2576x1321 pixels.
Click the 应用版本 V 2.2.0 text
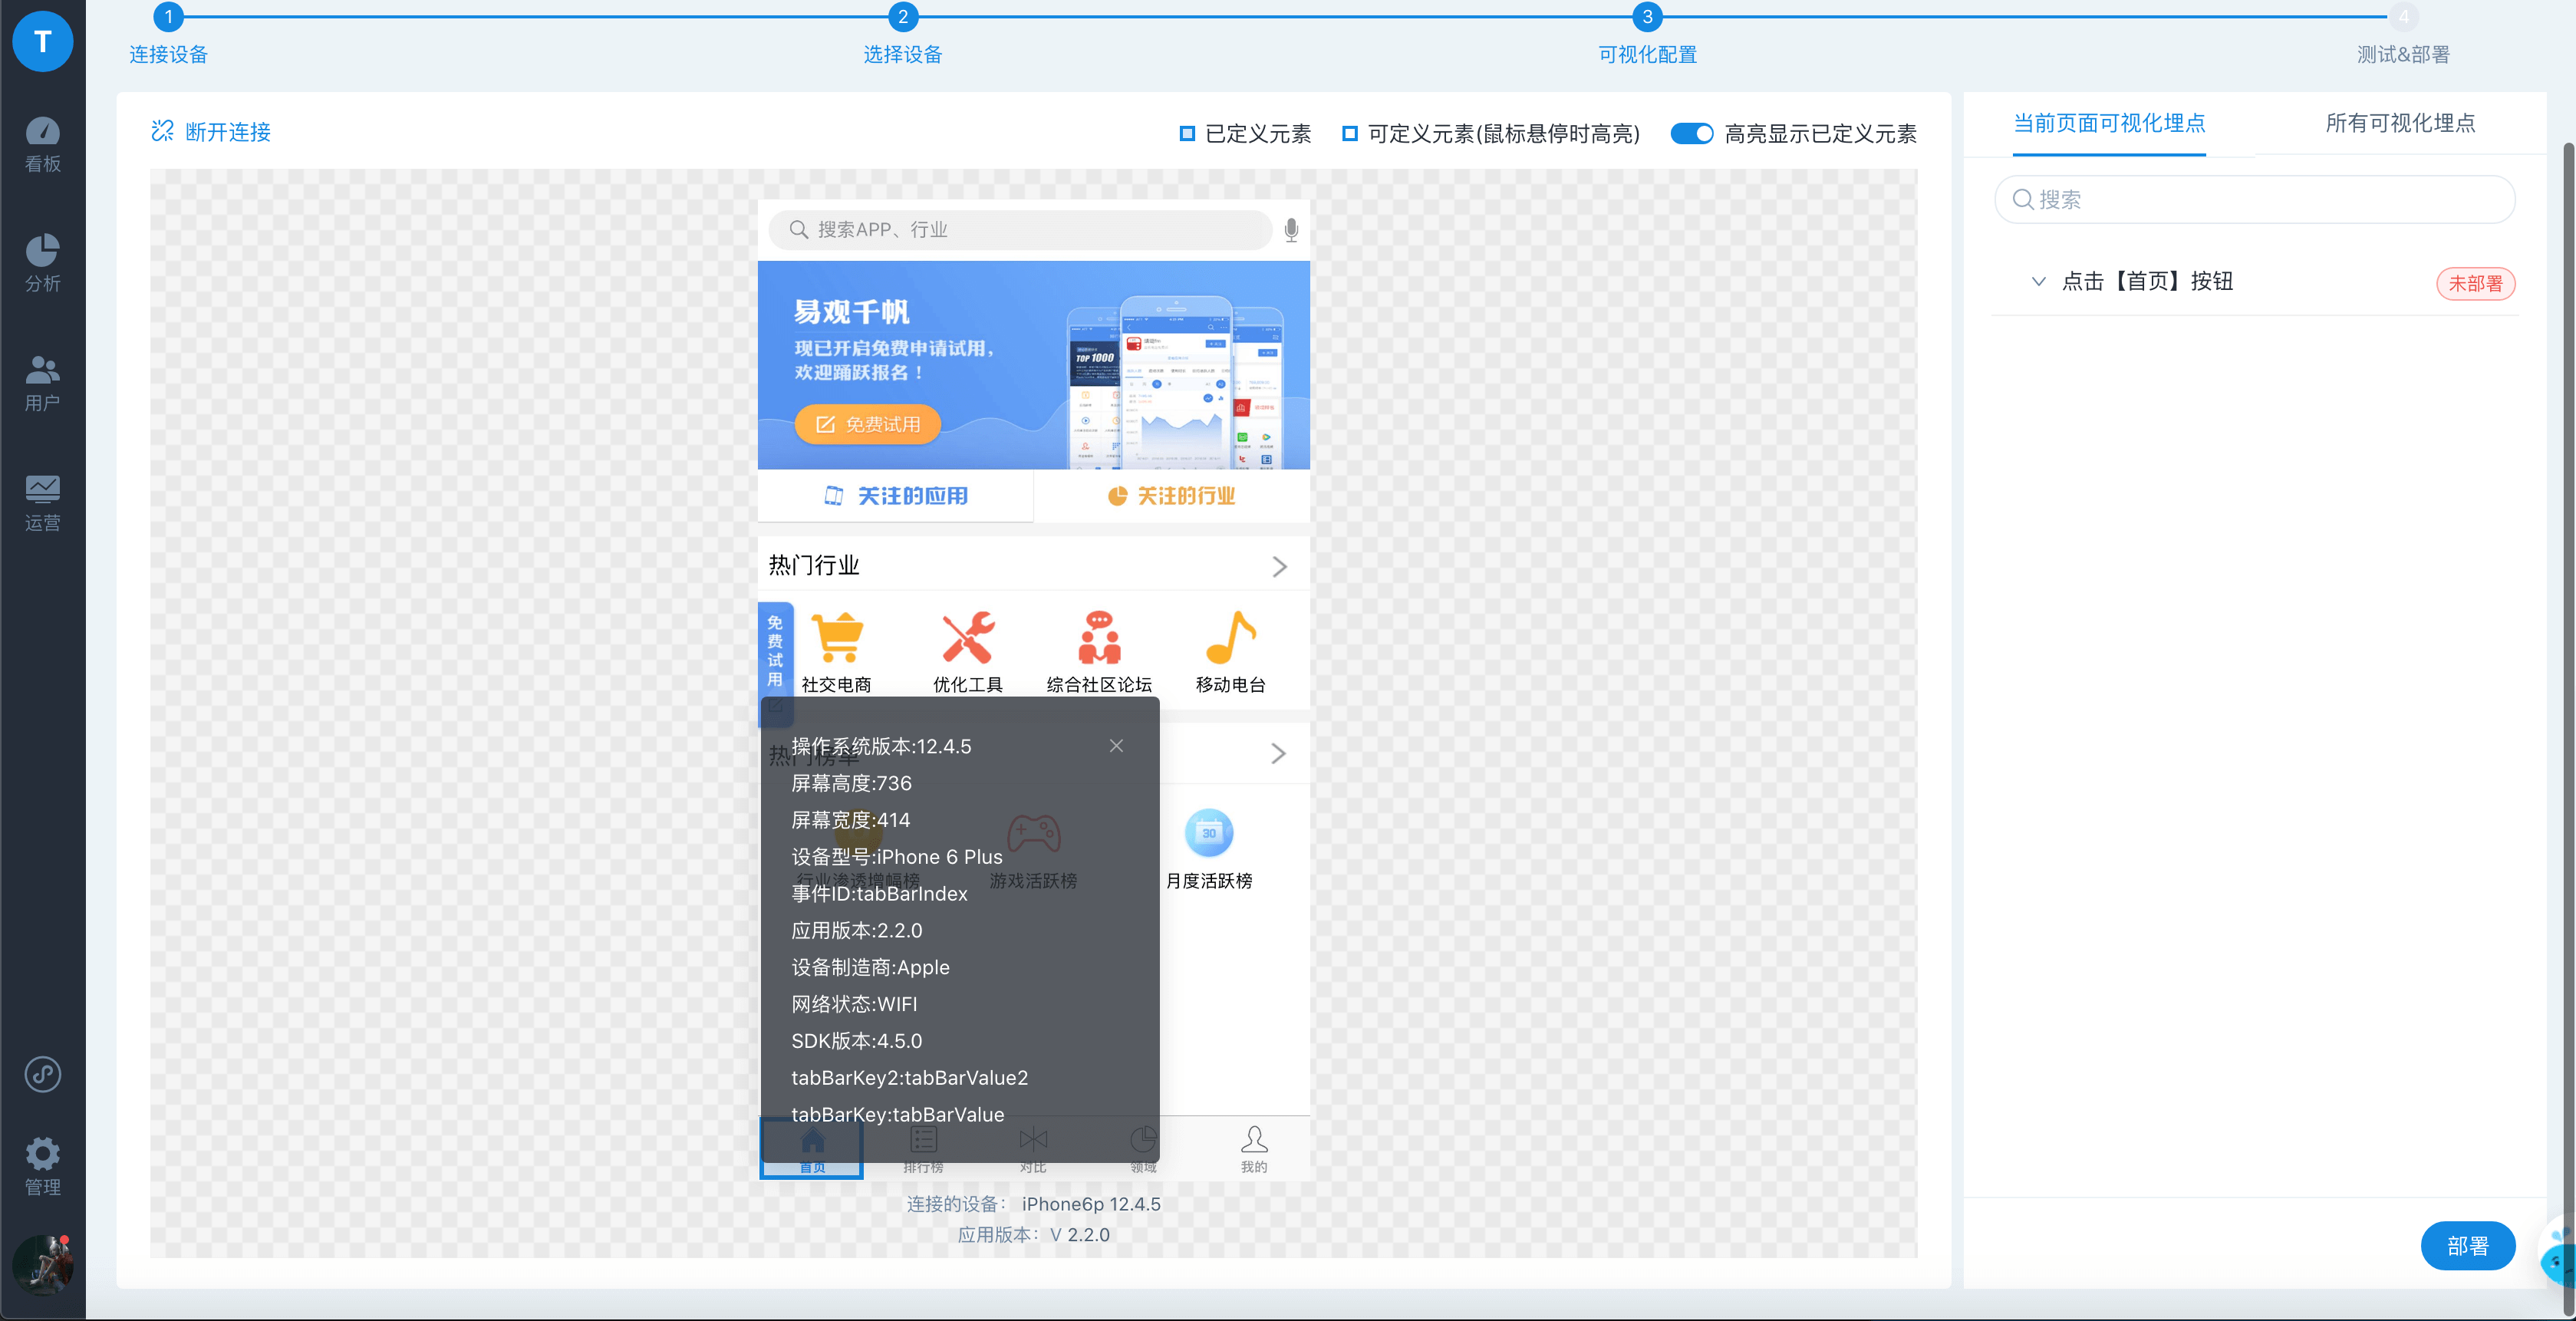(x=1033, y=1235)
